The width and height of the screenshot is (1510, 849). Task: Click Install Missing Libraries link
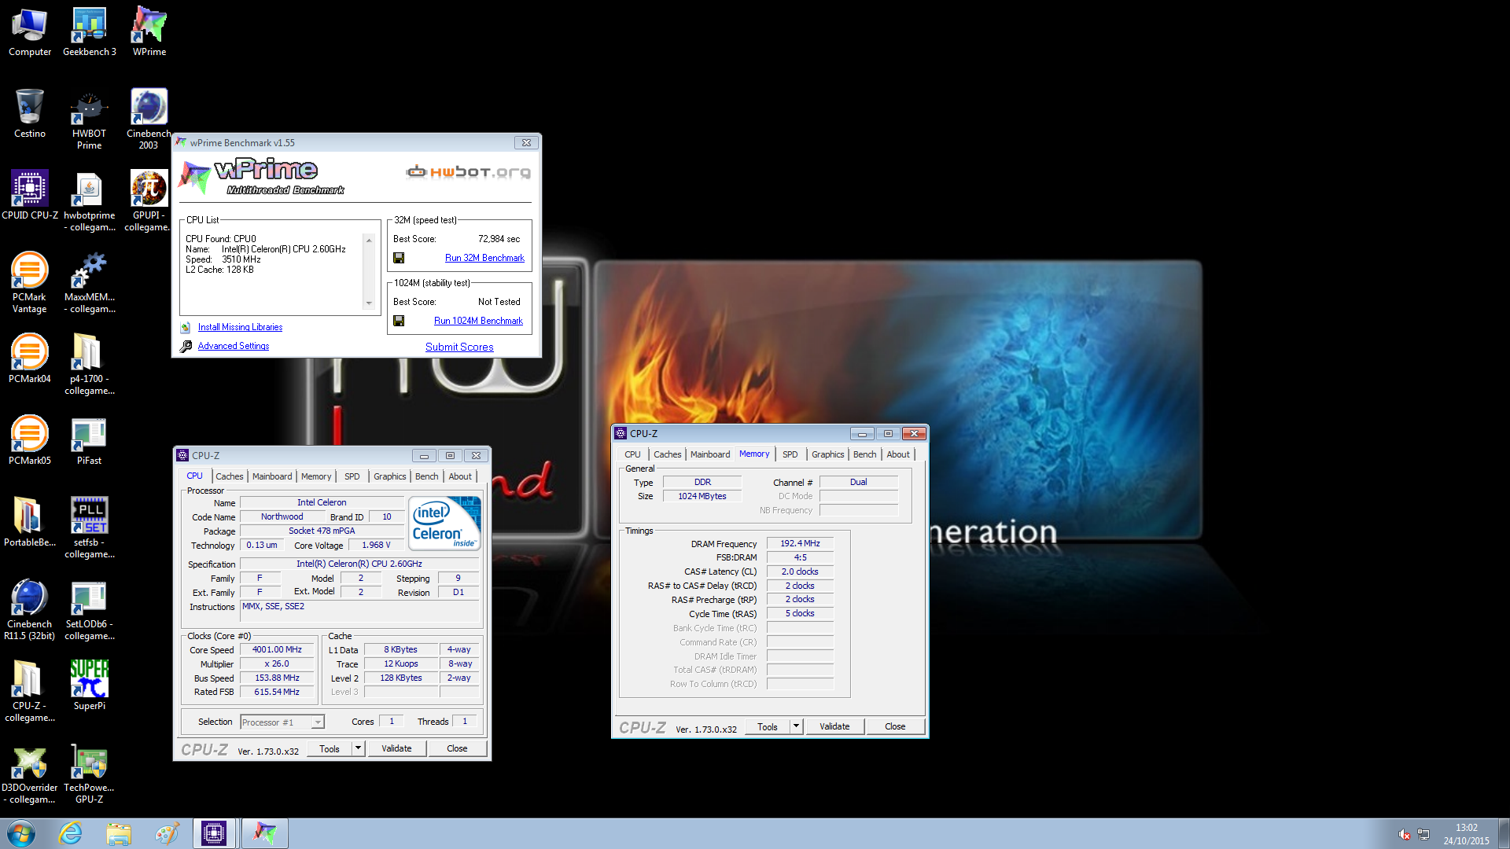[240, 327]
